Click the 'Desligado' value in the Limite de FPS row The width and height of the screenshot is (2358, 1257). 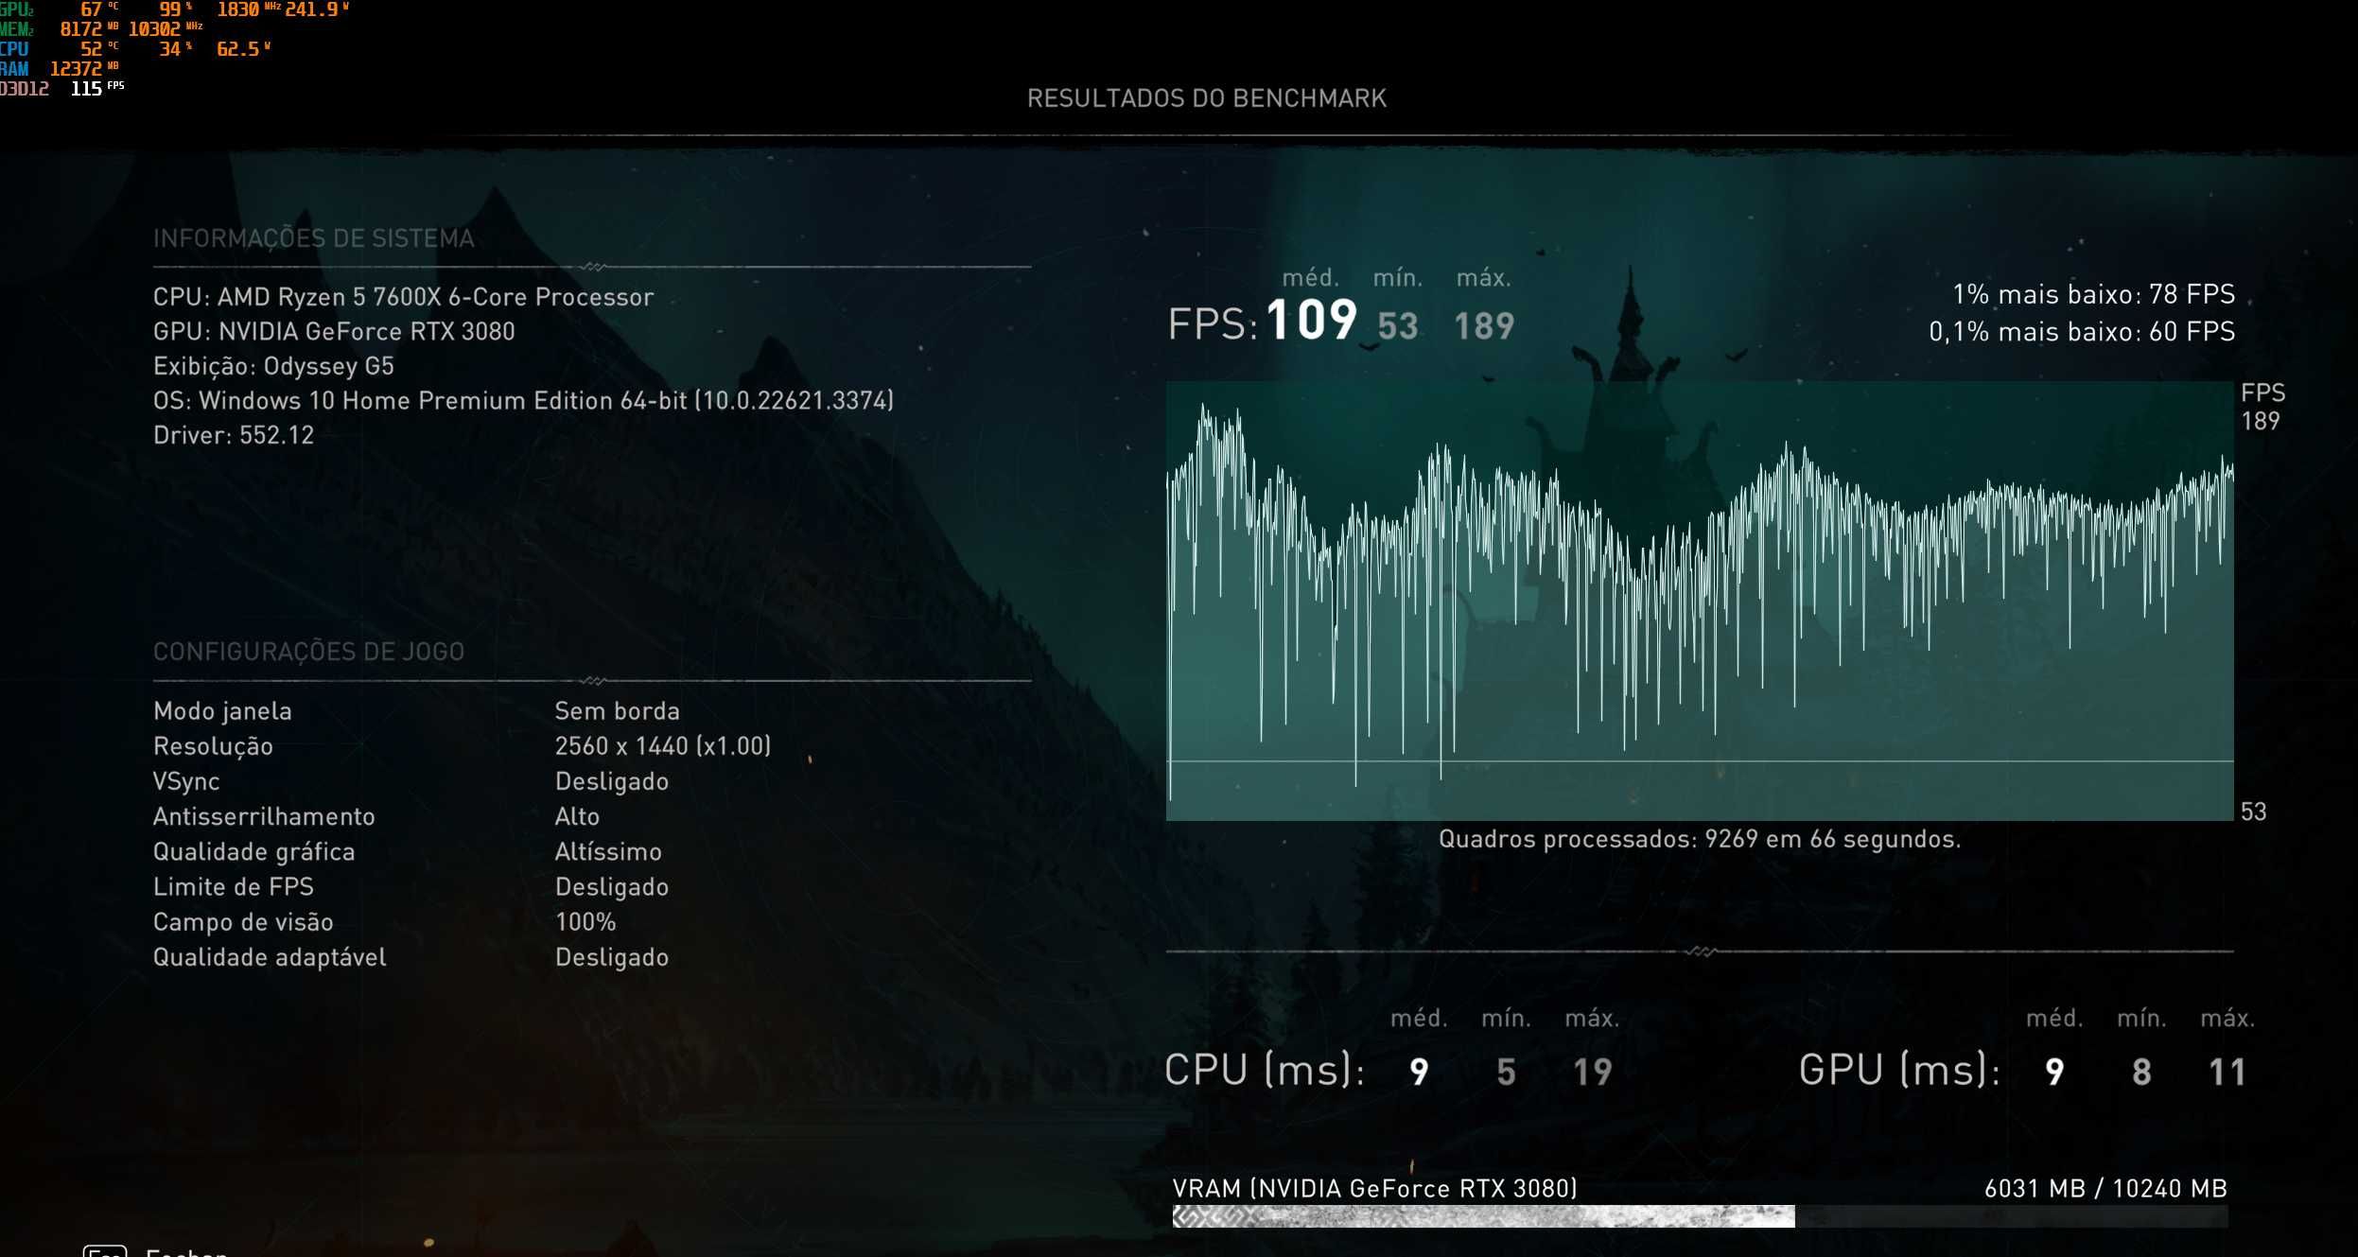tap(612, 887)
